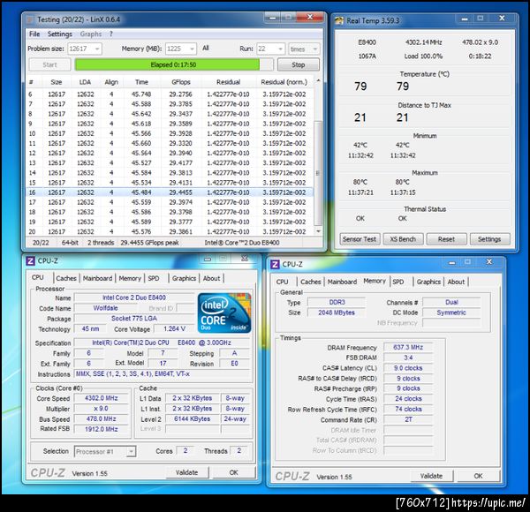Click the Core Voltage 1.264 V value
Viewport: 530px width, 512px height.
[x=174, y=328]
